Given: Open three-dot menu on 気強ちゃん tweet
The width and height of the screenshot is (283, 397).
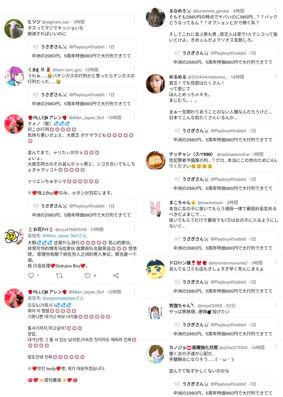Looking at the screenshot, I should (x=276, y=305).
